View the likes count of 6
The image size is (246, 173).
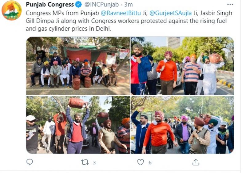pyautogui.click(x=150, y=163)
